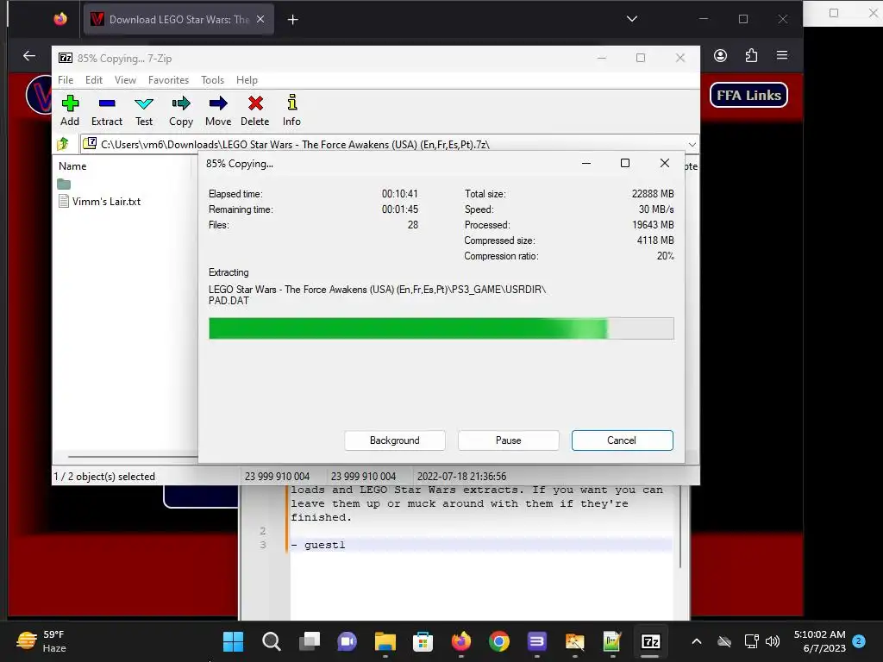Click the green extraction progress bar
Screen dimensions: 883x662
click(441, 328)
